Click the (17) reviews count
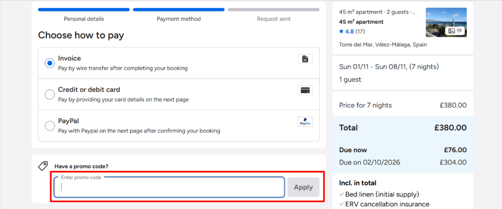The width and height of the screenshot is (502, 209). point(360,31)
